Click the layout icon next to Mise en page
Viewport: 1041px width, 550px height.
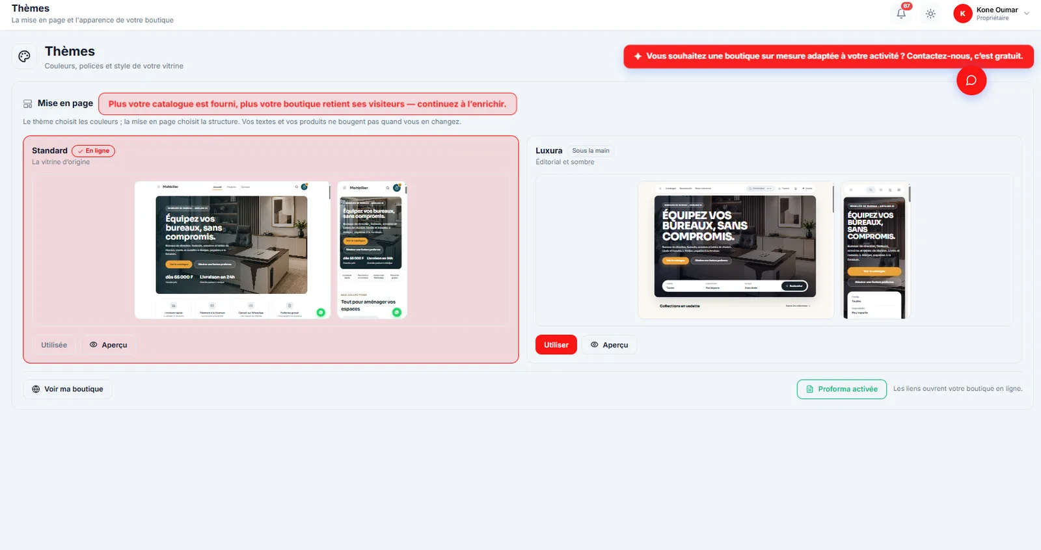[27, 104]
